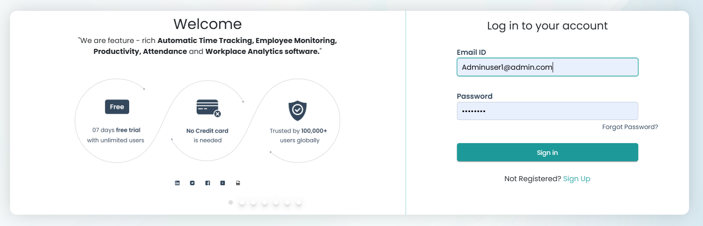
Task: Focus the Email ID input field
Action: click(547, 67)
